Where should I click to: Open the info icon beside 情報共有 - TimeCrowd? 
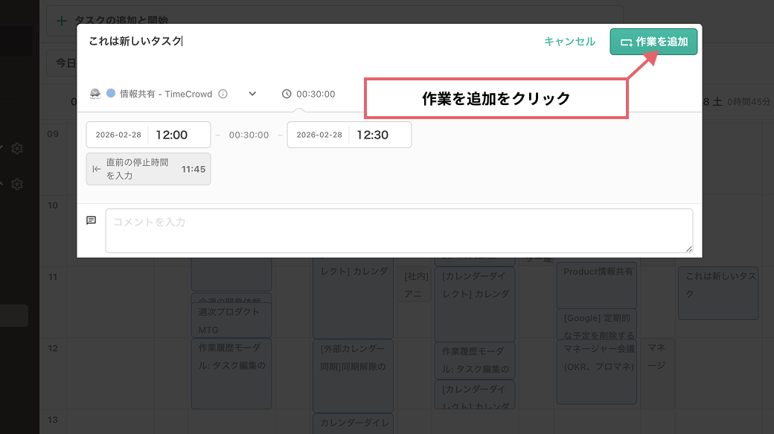(x=222, y=93)
